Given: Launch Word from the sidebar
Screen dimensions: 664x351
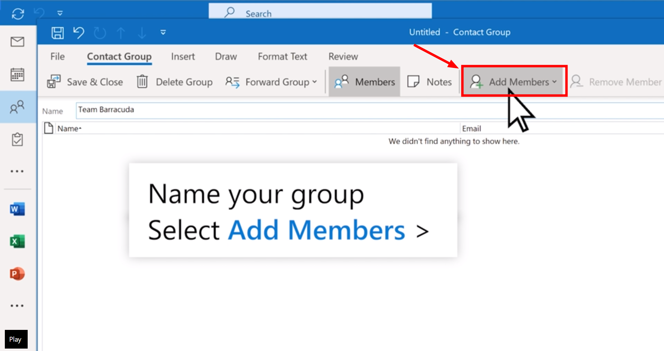Looking at the screenshot, I should click(17, 209).
